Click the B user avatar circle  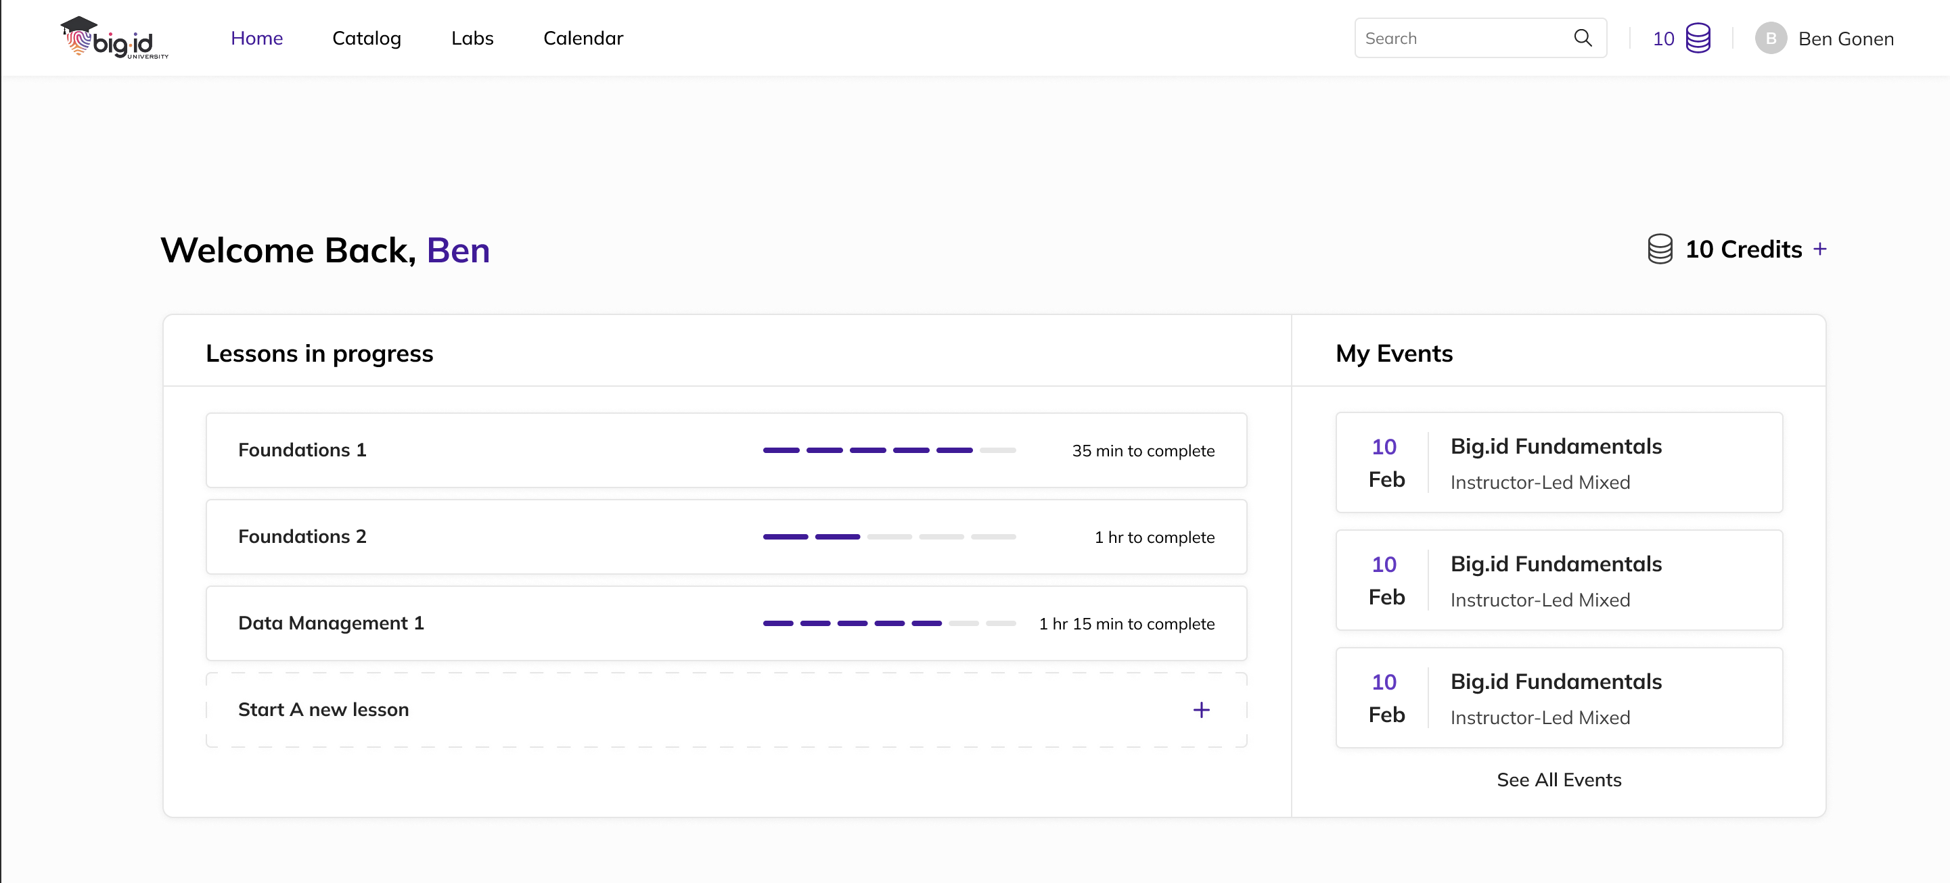[1771, 38]
